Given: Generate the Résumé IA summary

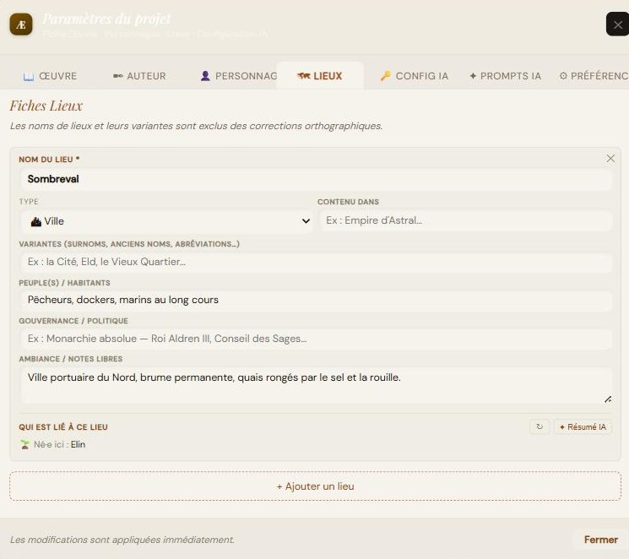Looking at the screenshot, I should pos(583,426).
